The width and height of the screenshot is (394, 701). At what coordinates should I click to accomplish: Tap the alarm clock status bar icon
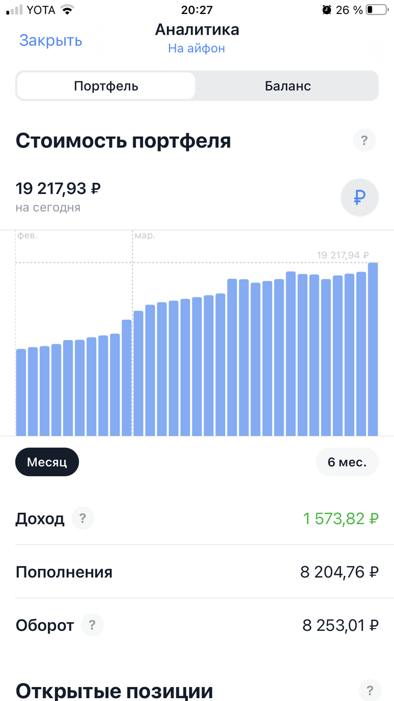click(327, 9)
